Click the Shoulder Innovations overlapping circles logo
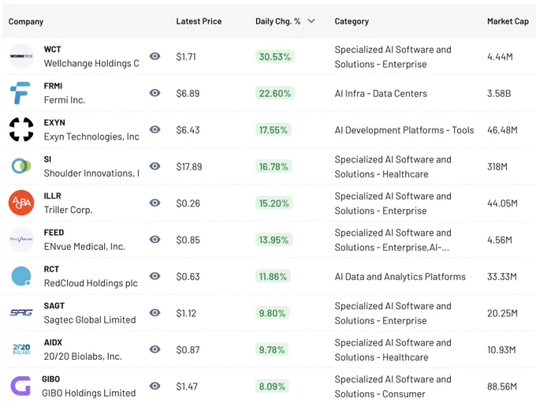The width and height of the screenshot is (536, 403). 21,166
